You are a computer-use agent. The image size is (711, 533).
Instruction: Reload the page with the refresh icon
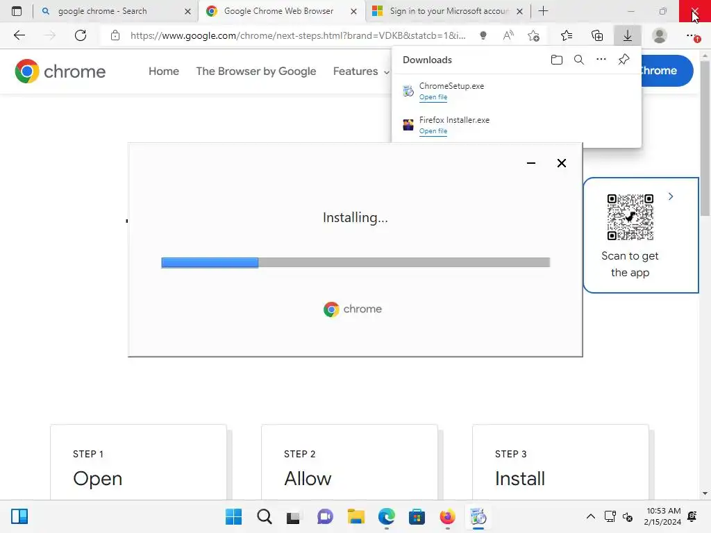click(x=81, y=35)
